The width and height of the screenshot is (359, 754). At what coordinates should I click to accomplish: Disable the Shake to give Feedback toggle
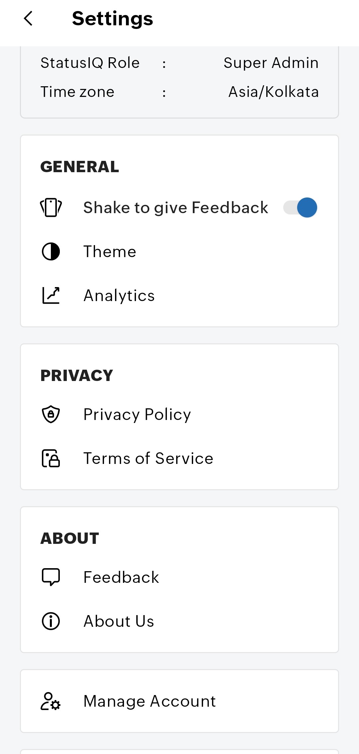[300, 207]
